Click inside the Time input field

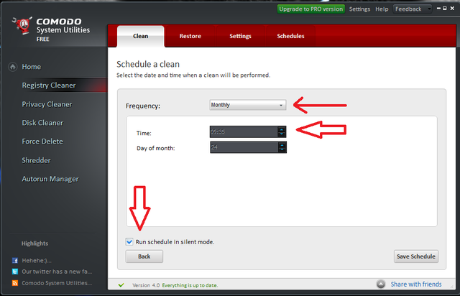(x=244, y=131)
